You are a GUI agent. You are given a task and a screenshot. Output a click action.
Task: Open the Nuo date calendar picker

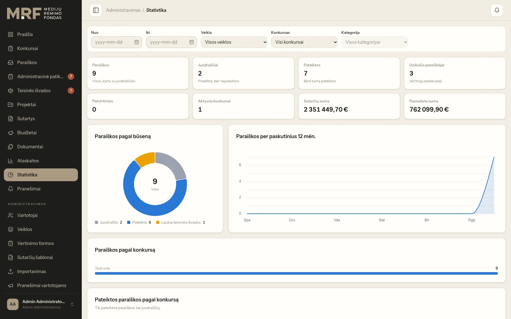pyautogui.click(x=136, y=42)
